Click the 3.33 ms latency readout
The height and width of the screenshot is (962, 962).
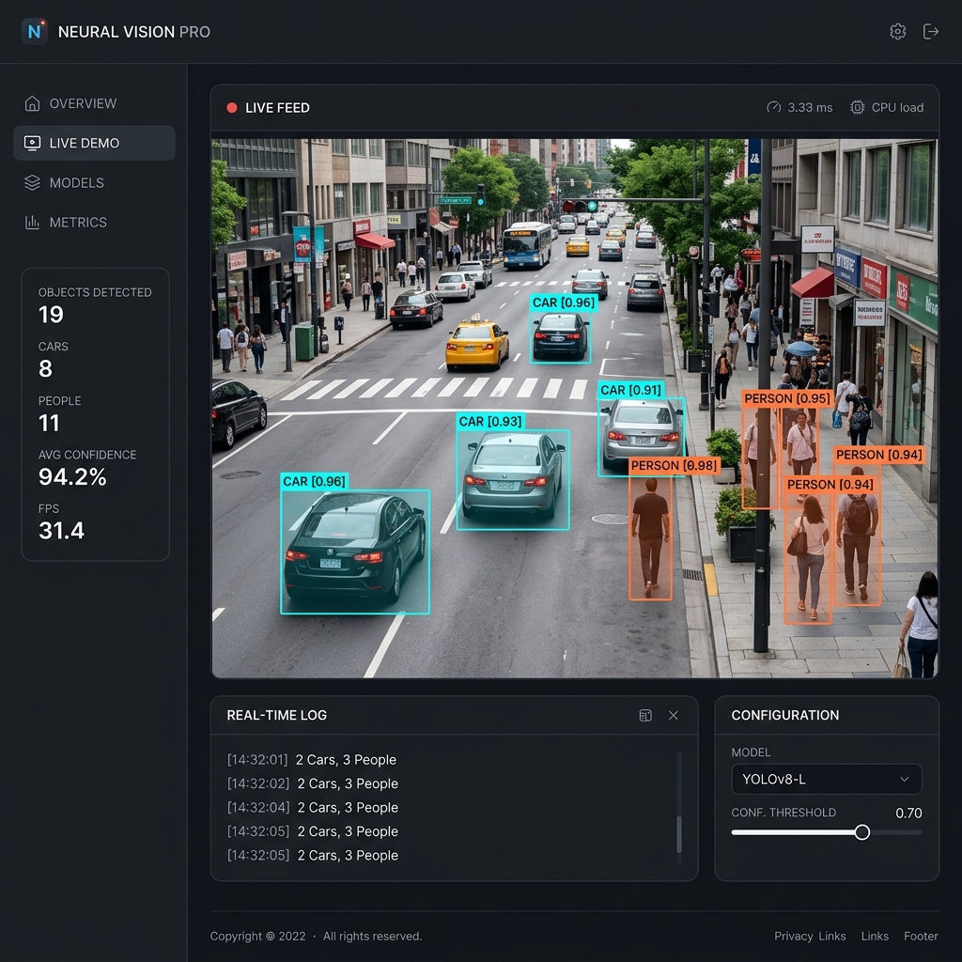(810, 107)
